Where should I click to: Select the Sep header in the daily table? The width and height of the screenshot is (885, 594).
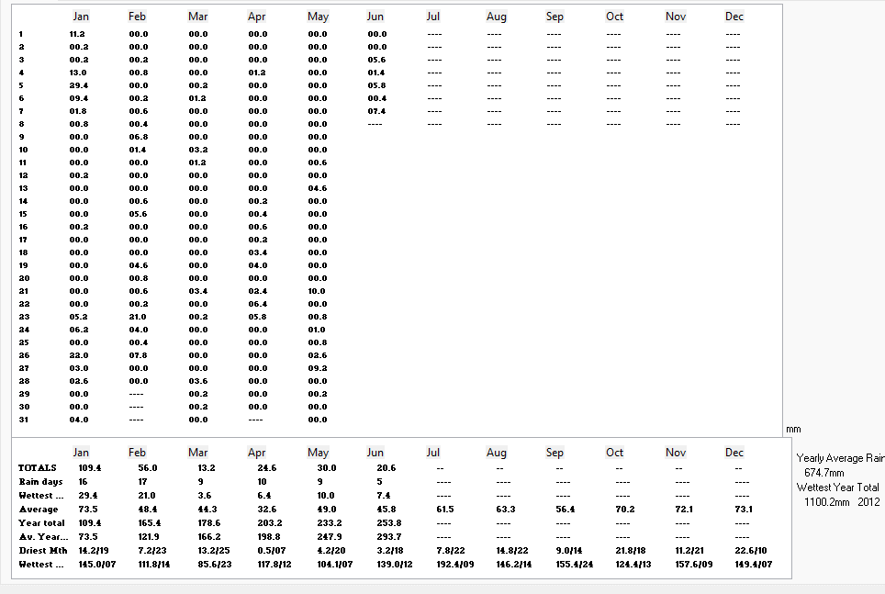coord(555,17)
